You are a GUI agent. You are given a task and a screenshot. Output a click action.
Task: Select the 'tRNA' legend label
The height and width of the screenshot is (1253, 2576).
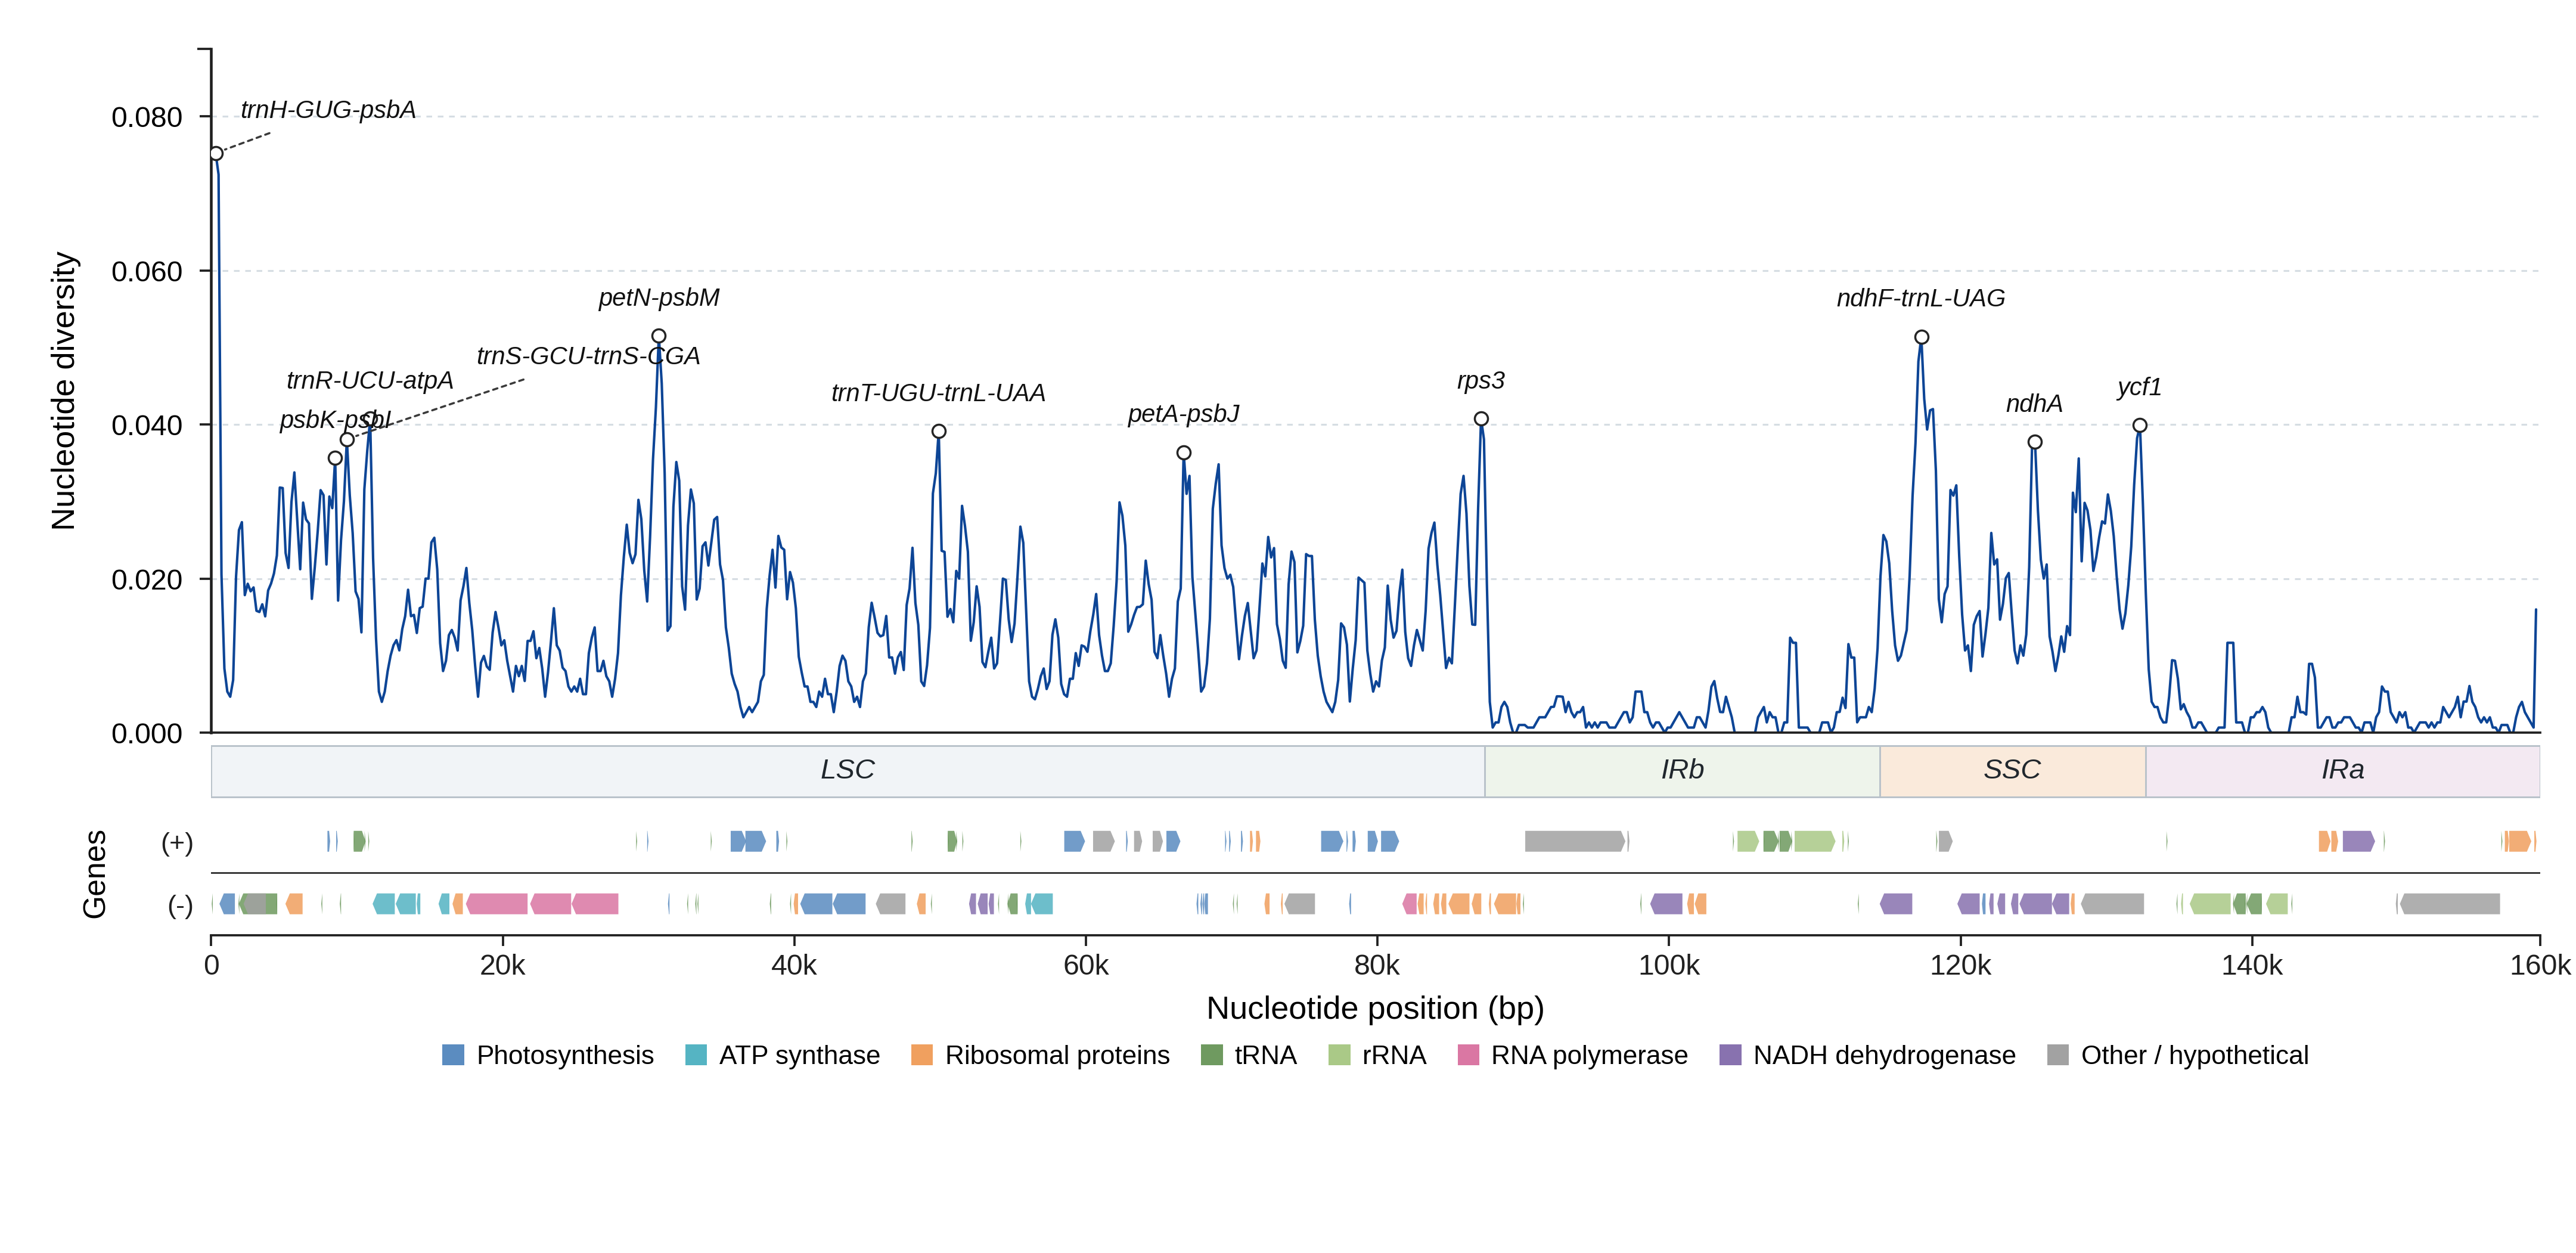[x=1265, y=1055]
